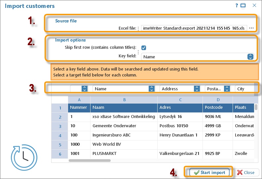Click the Postcode header cell

[x=218, y=108]
